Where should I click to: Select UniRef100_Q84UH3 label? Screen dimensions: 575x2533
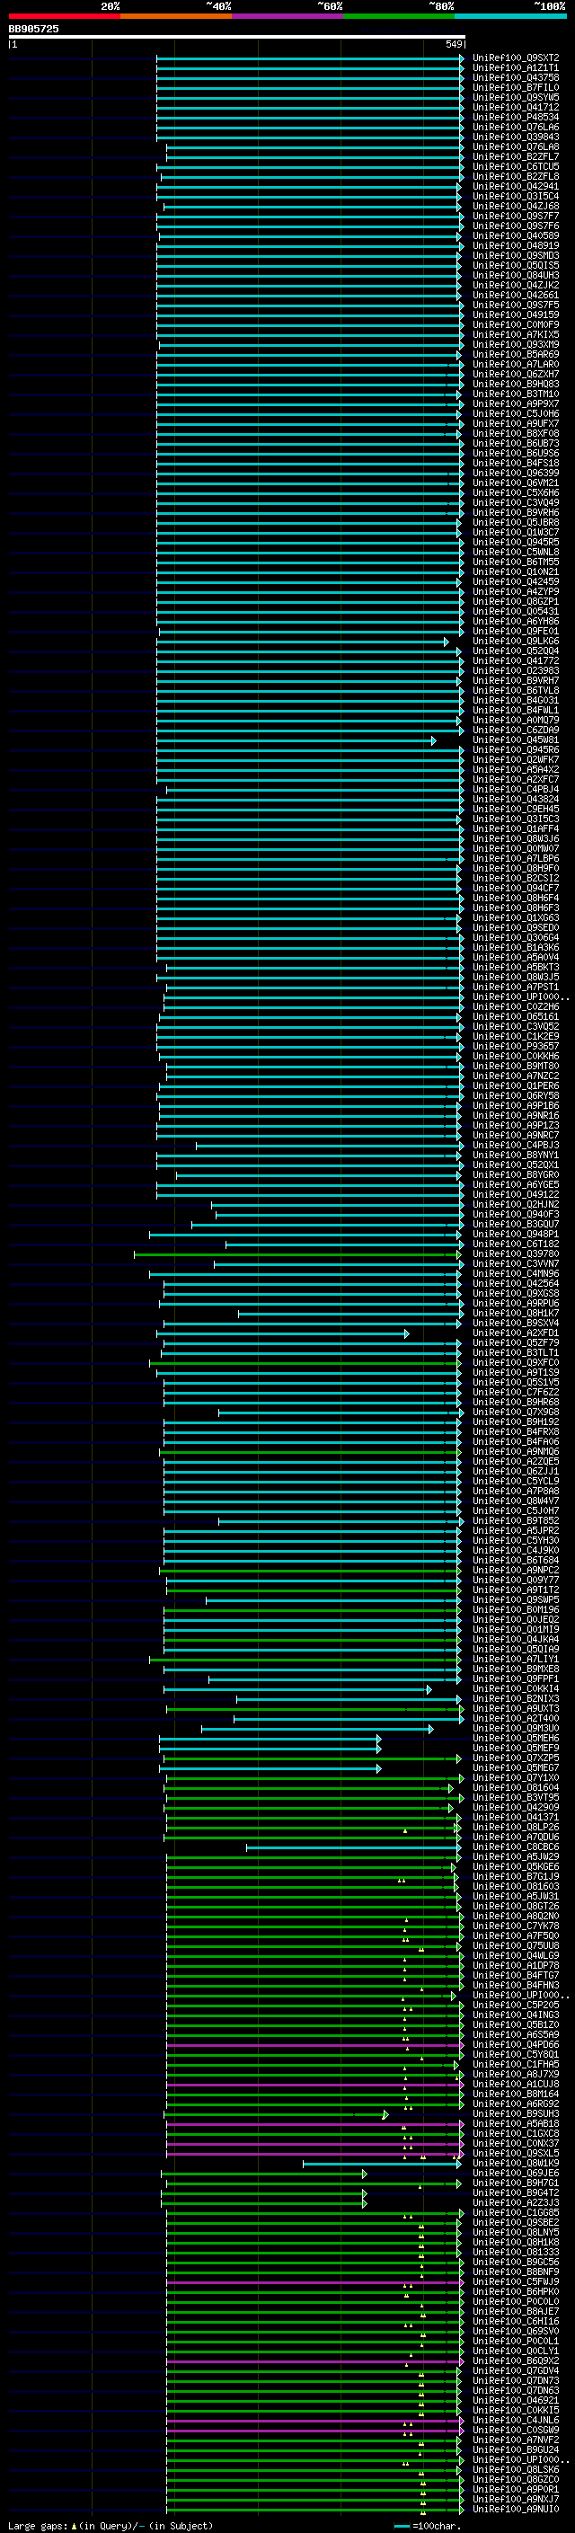(x=516, y=275)
